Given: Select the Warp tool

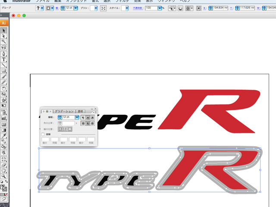Looking at the screenshot, I should (4, 100).
